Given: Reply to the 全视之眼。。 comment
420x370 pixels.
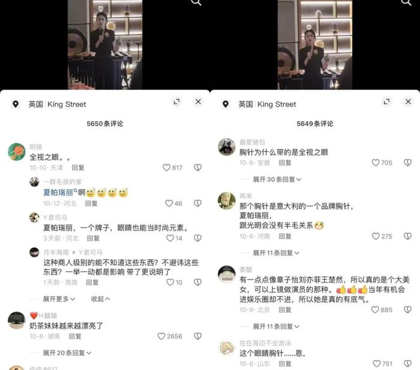Looking at the screenshot, I should 78,167.
